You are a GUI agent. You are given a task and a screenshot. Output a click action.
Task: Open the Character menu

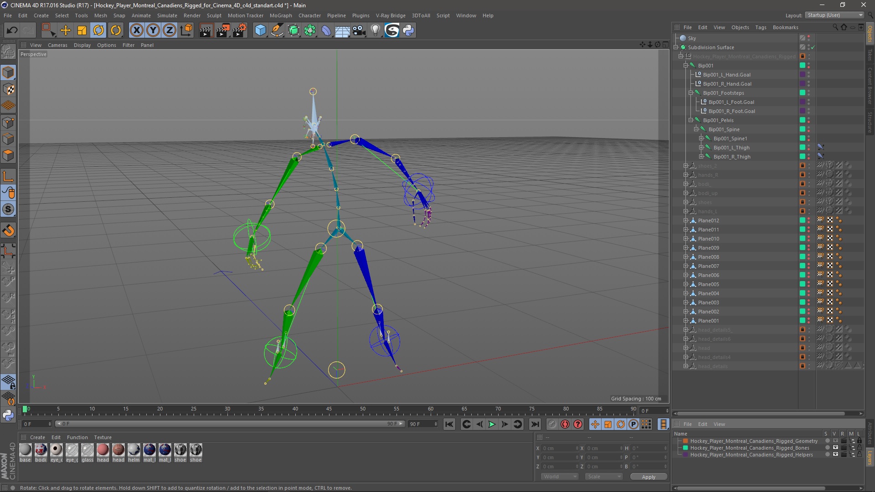[309, 15]
